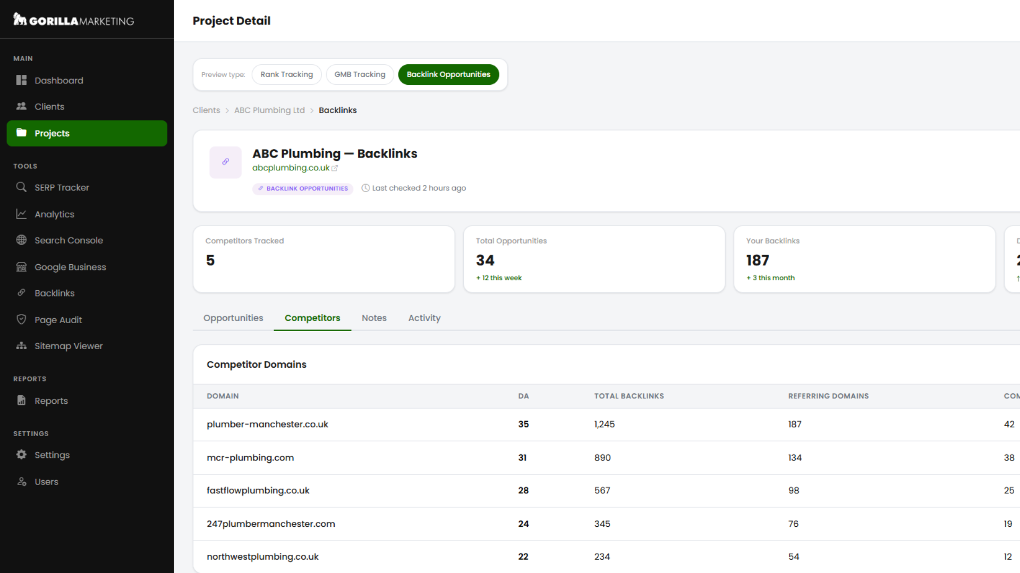Click the Backlinks chain icon in sidebar
Screen dimensions: 1020x573
[x=21, y=292]
